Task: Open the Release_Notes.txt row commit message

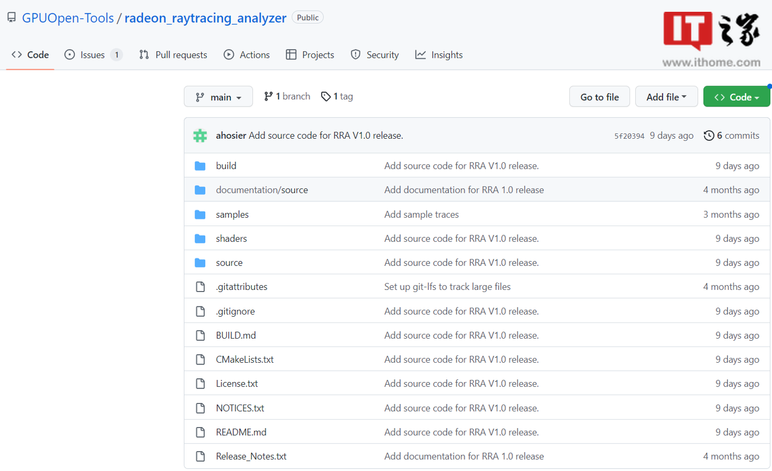Action: click(464, 457)
